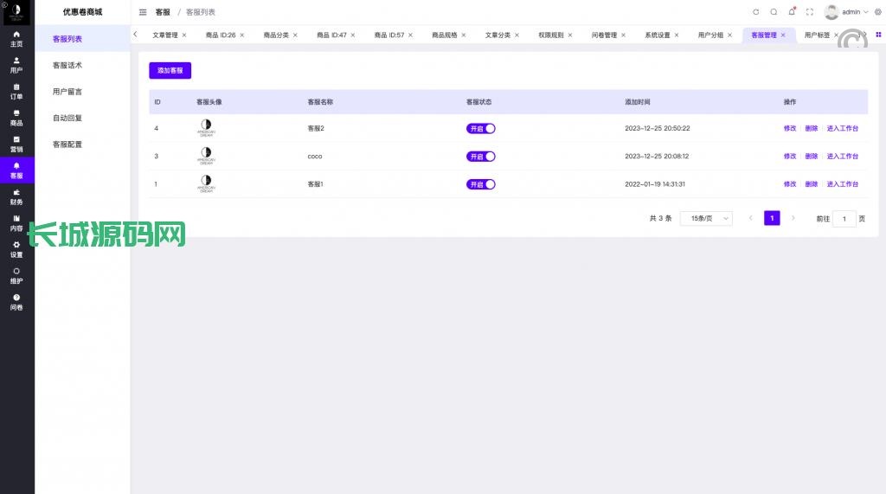Click 删除 for coco
The height and width of the screenshot is (494, 886).
(x=812, y=157)
